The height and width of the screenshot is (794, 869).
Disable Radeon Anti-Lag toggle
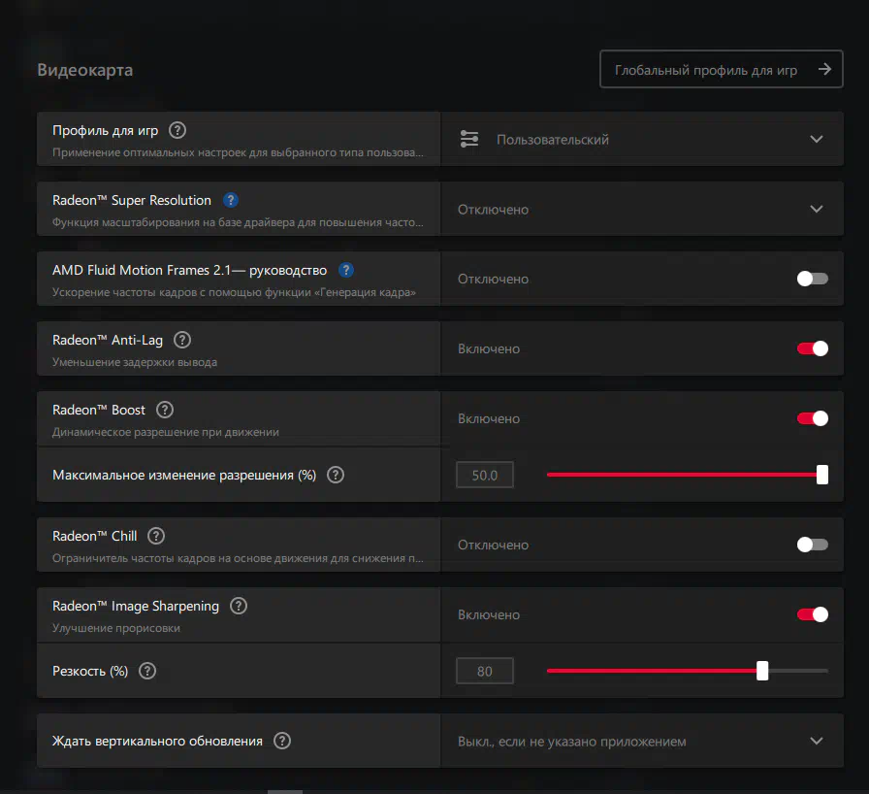[813, 348]
